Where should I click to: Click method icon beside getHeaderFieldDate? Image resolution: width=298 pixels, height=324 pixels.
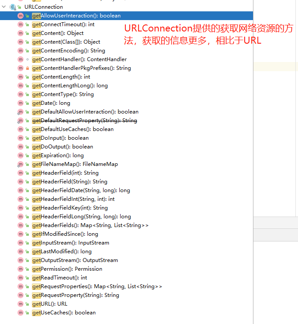coord(21,190)
